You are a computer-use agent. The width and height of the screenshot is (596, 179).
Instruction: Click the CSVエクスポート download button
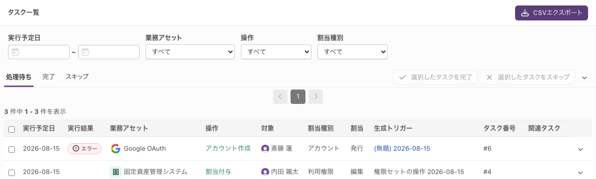point(551,13)
